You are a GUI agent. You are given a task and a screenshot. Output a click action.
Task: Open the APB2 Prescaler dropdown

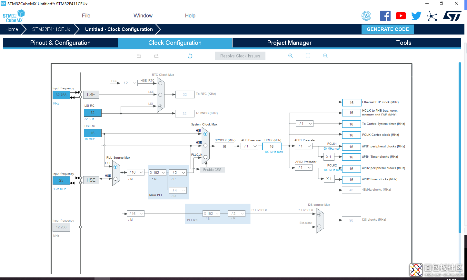[x=304, y=167]
